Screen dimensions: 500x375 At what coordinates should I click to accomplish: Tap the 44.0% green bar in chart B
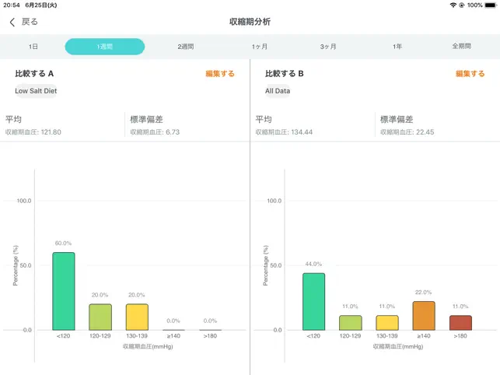(313, 302)
